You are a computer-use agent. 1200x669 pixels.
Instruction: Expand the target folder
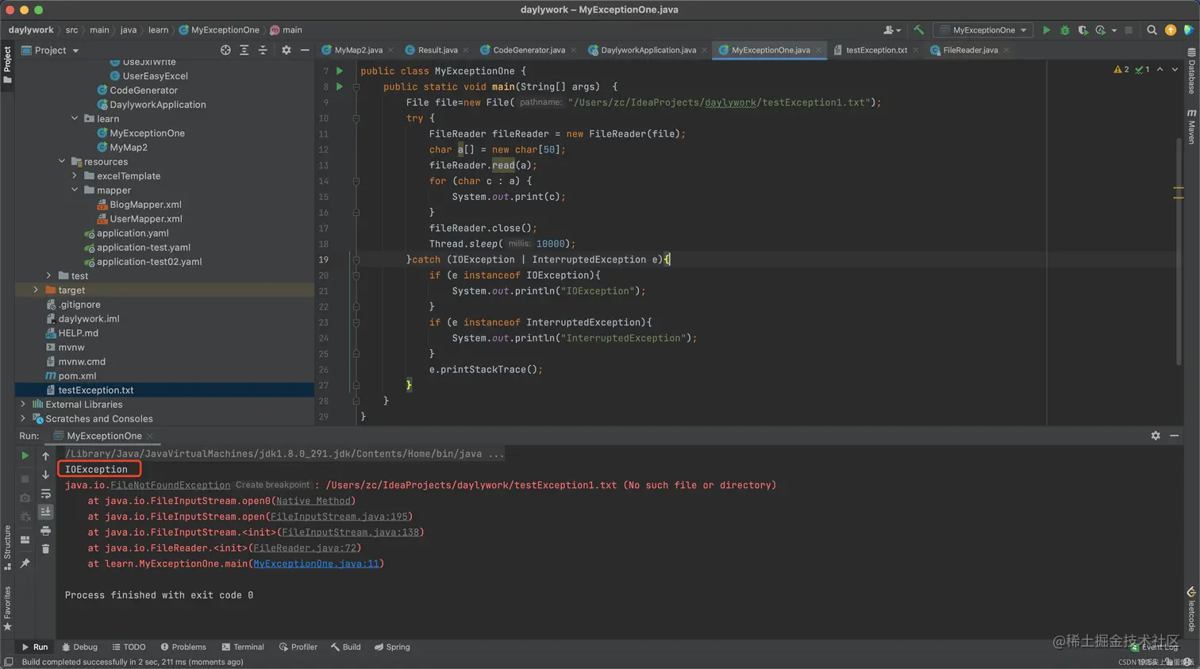point(36,290)
